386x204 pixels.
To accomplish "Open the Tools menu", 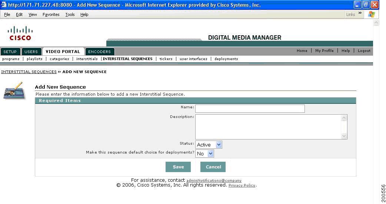I will click(x=70, y=14).
